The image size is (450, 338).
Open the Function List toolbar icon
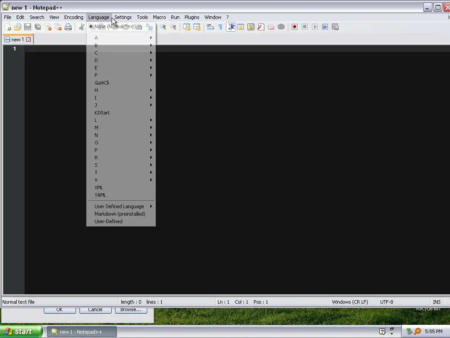click(261, 27)
